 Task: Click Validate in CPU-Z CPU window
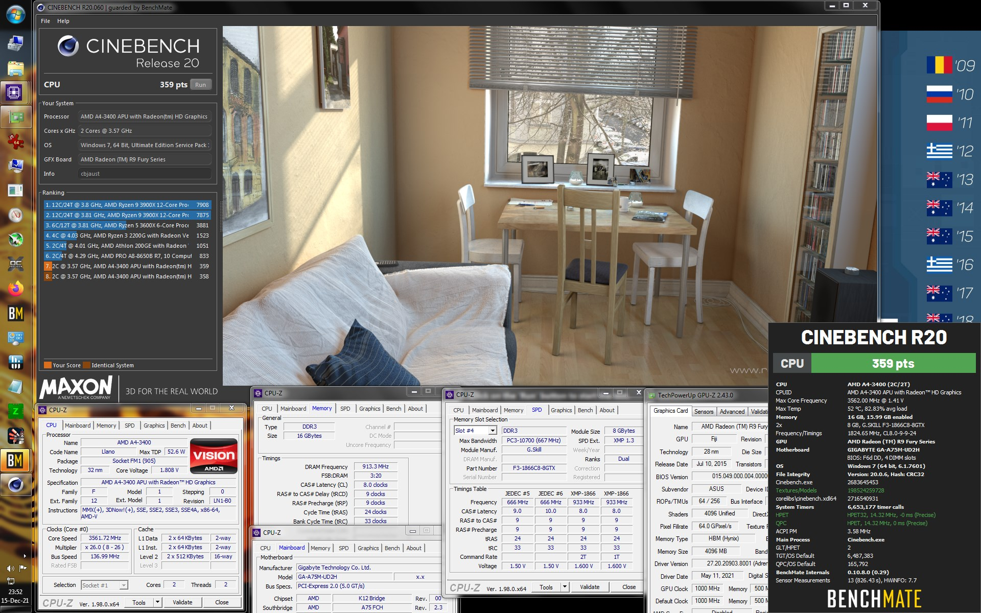pos(182,602)
